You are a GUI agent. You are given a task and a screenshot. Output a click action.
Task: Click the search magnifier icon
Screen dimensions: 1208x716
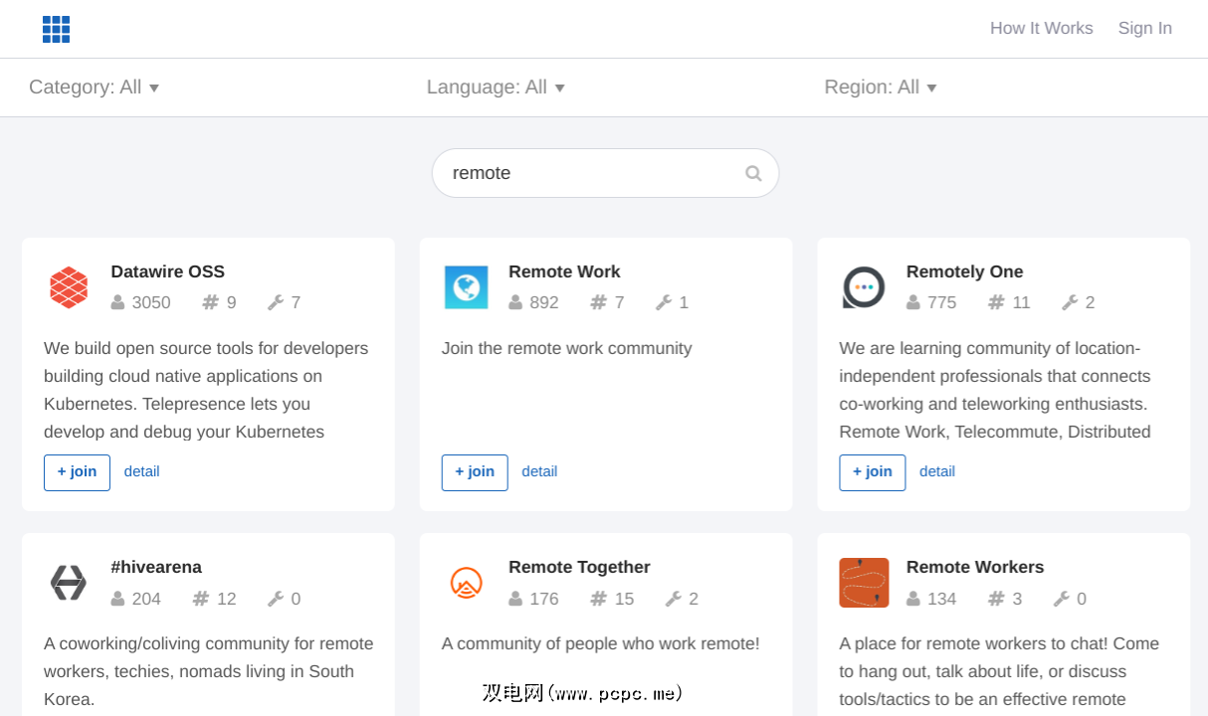coord(753,173)
